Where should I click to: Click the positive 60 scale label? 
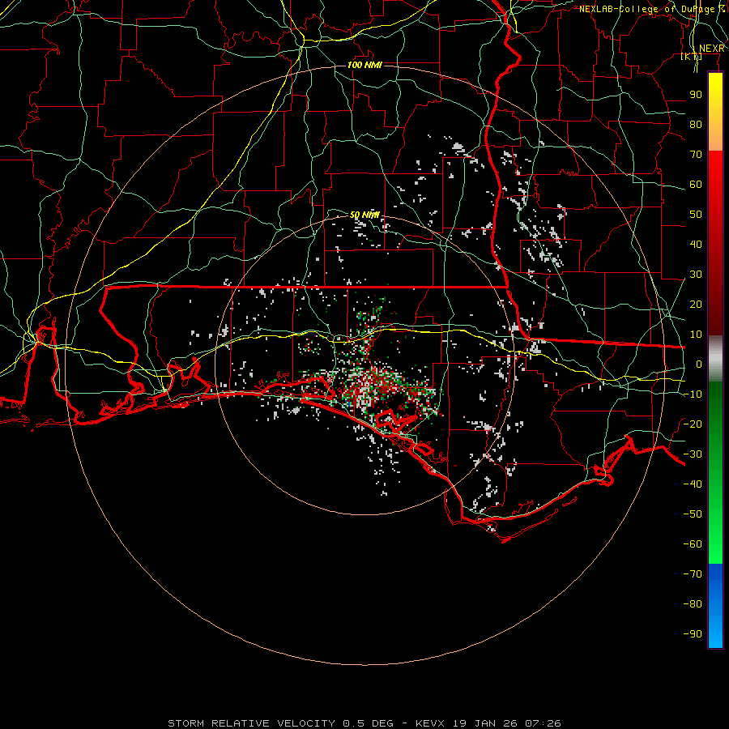coord(696,184)
